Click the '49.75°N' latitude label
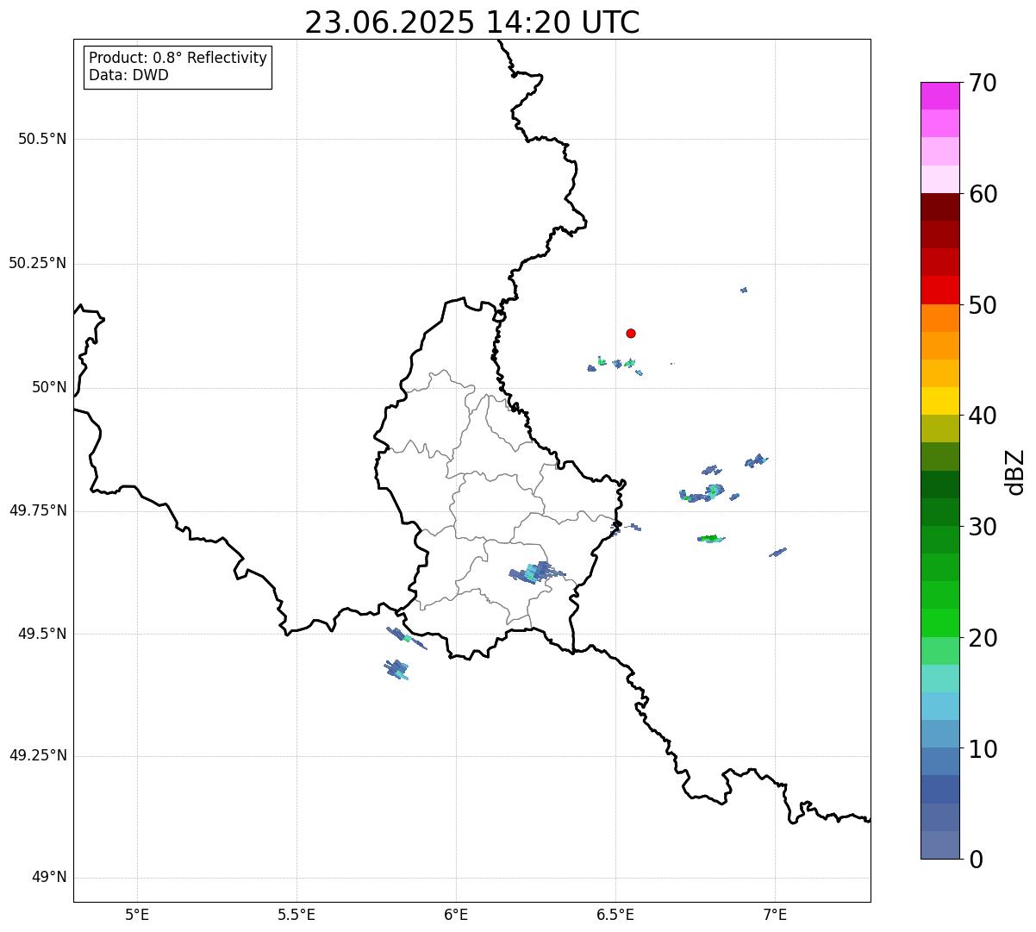1036x932 pixels. (x=38, y=510)
